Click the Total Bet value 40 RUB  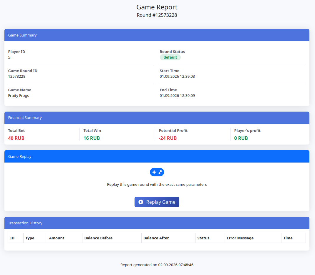point(16,138)
